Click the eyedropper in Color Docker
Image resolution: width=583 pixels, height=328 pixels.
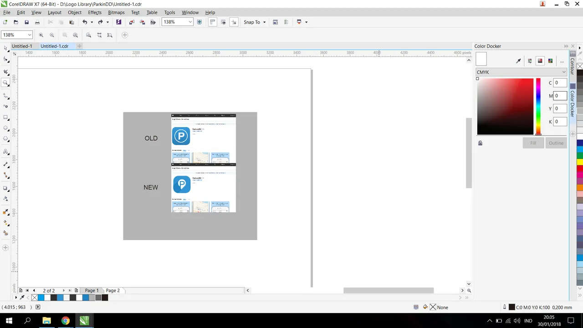tap(518, 61)
